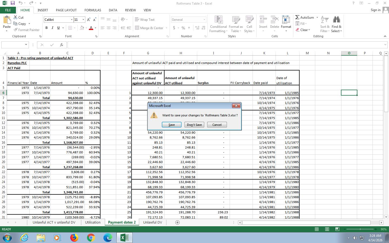The image size is (389, 243).
Task: Click the Insert Function fx icon
Action: point(62,45)
